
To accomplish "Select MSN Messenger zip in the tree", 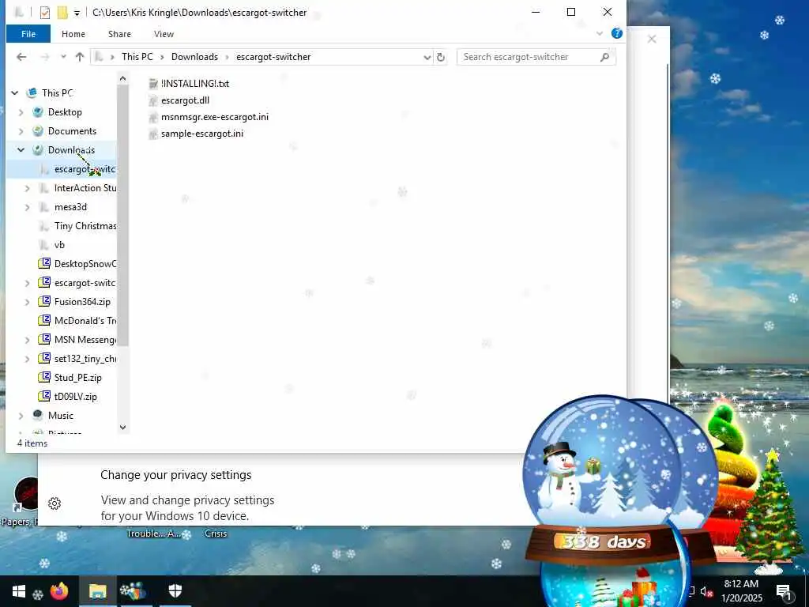I will tap(85, 340).
